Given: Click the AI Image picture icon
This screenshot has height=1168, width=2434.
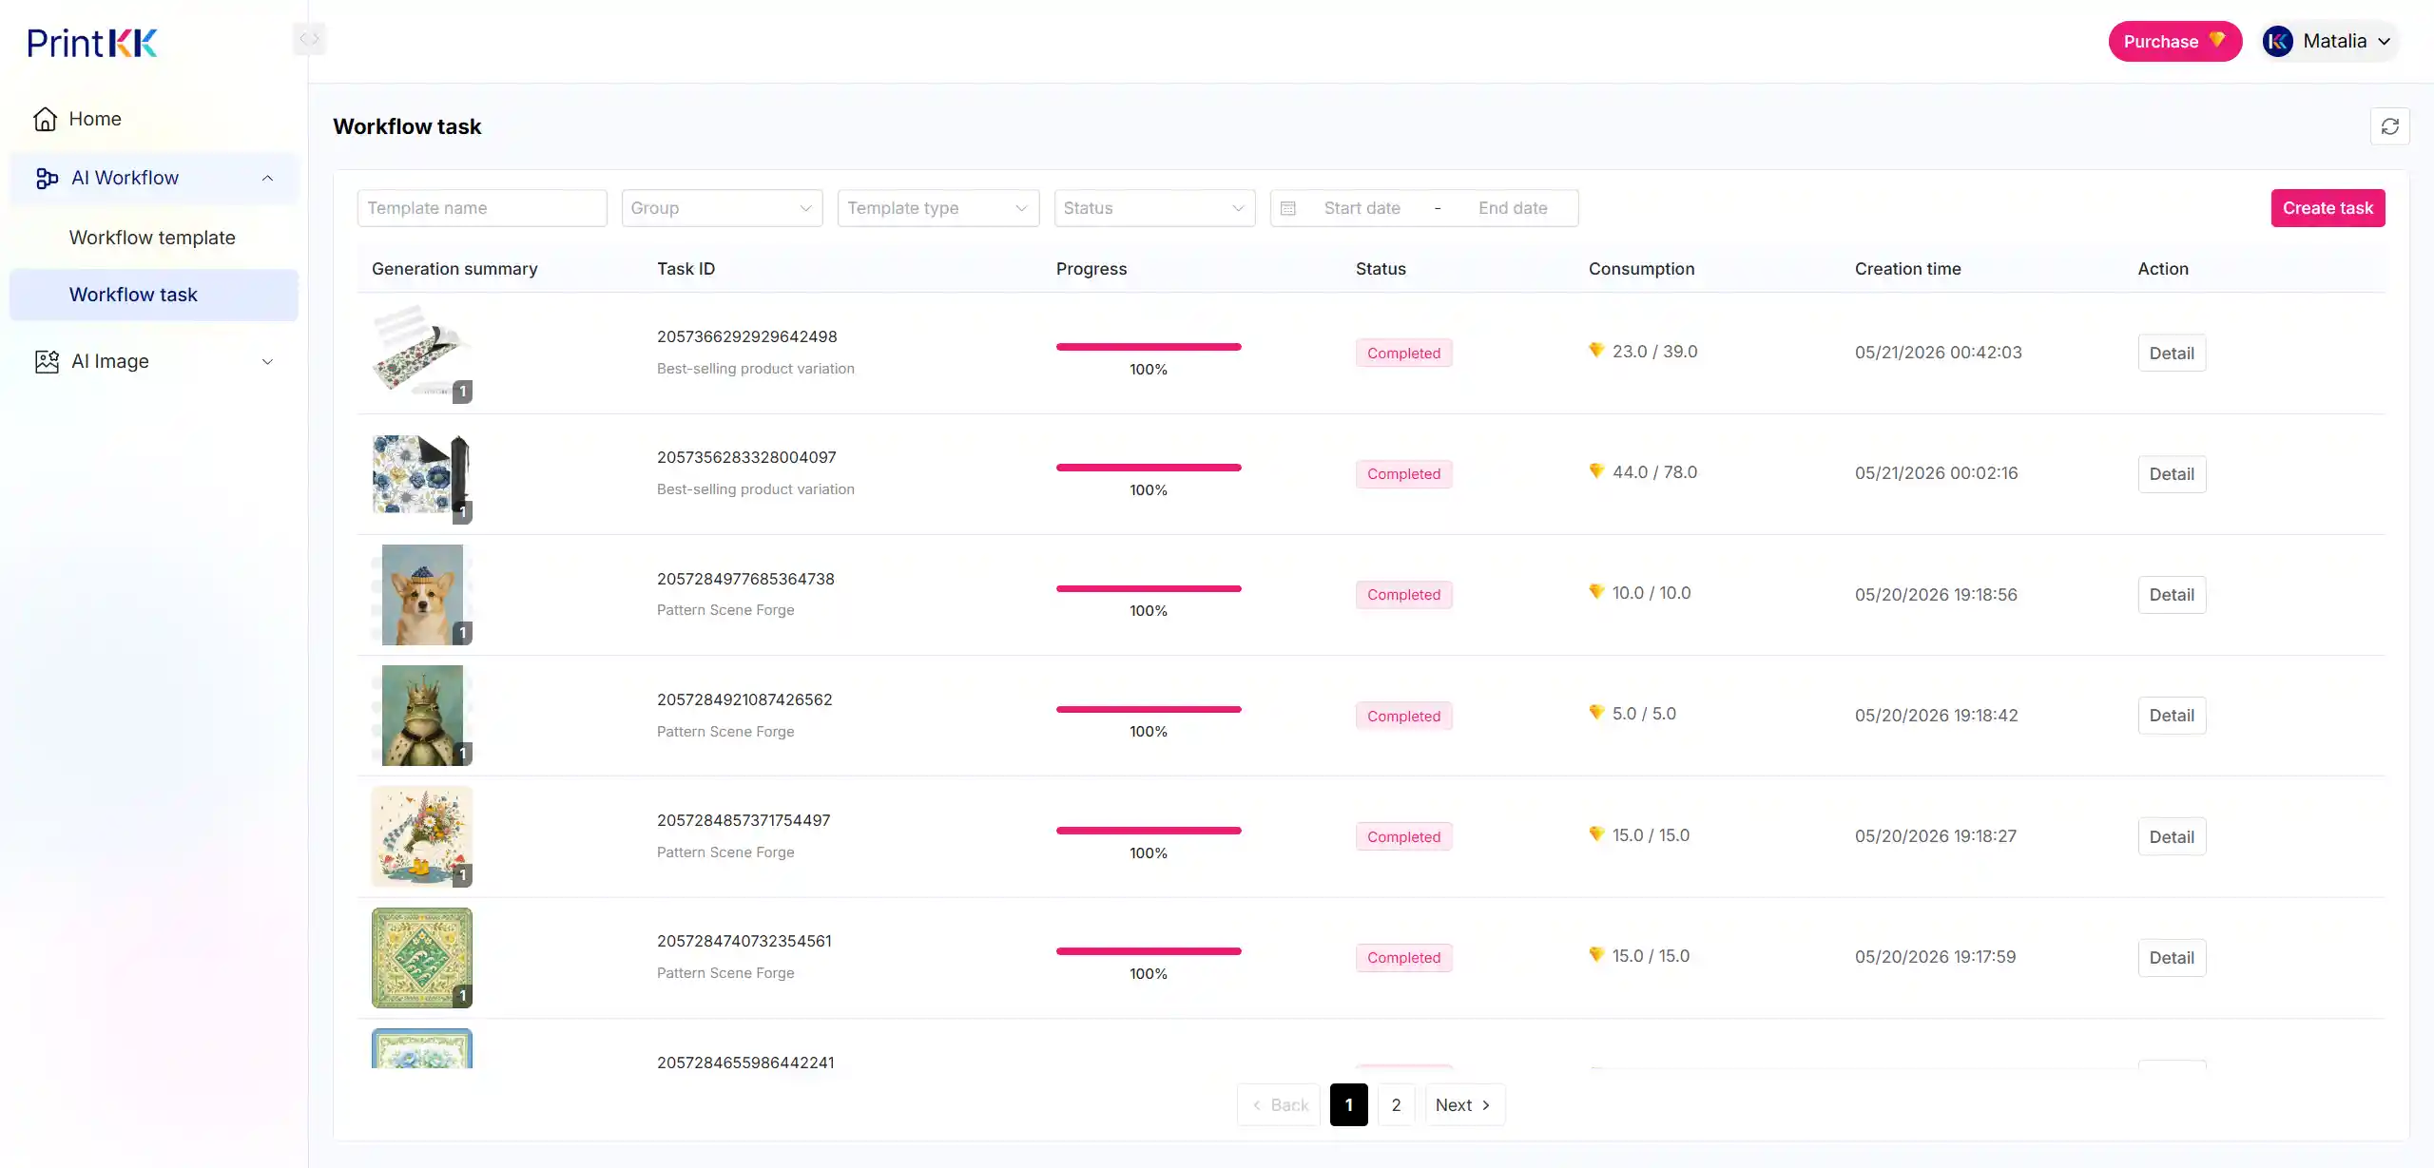Looking at the screenshot, I should point(47,361).
